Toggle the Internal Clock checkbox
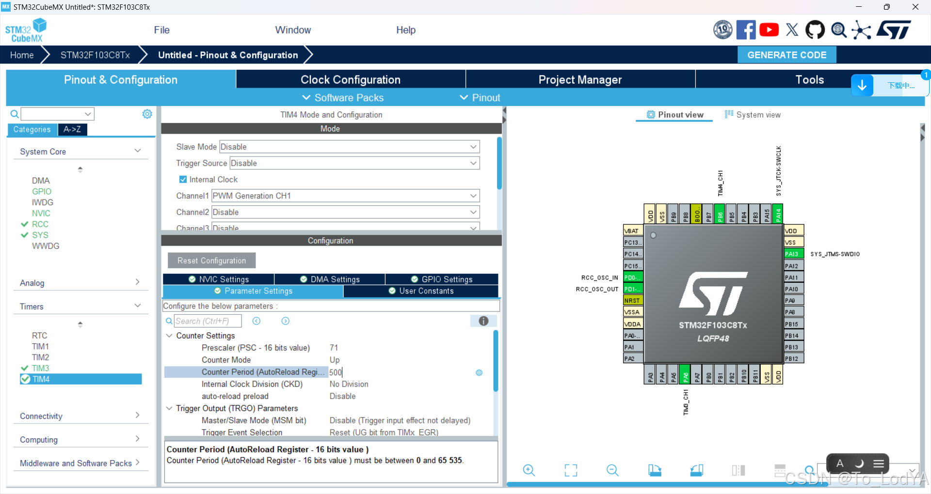This screenshot has width=931, height=494. [x=183, y=179]
